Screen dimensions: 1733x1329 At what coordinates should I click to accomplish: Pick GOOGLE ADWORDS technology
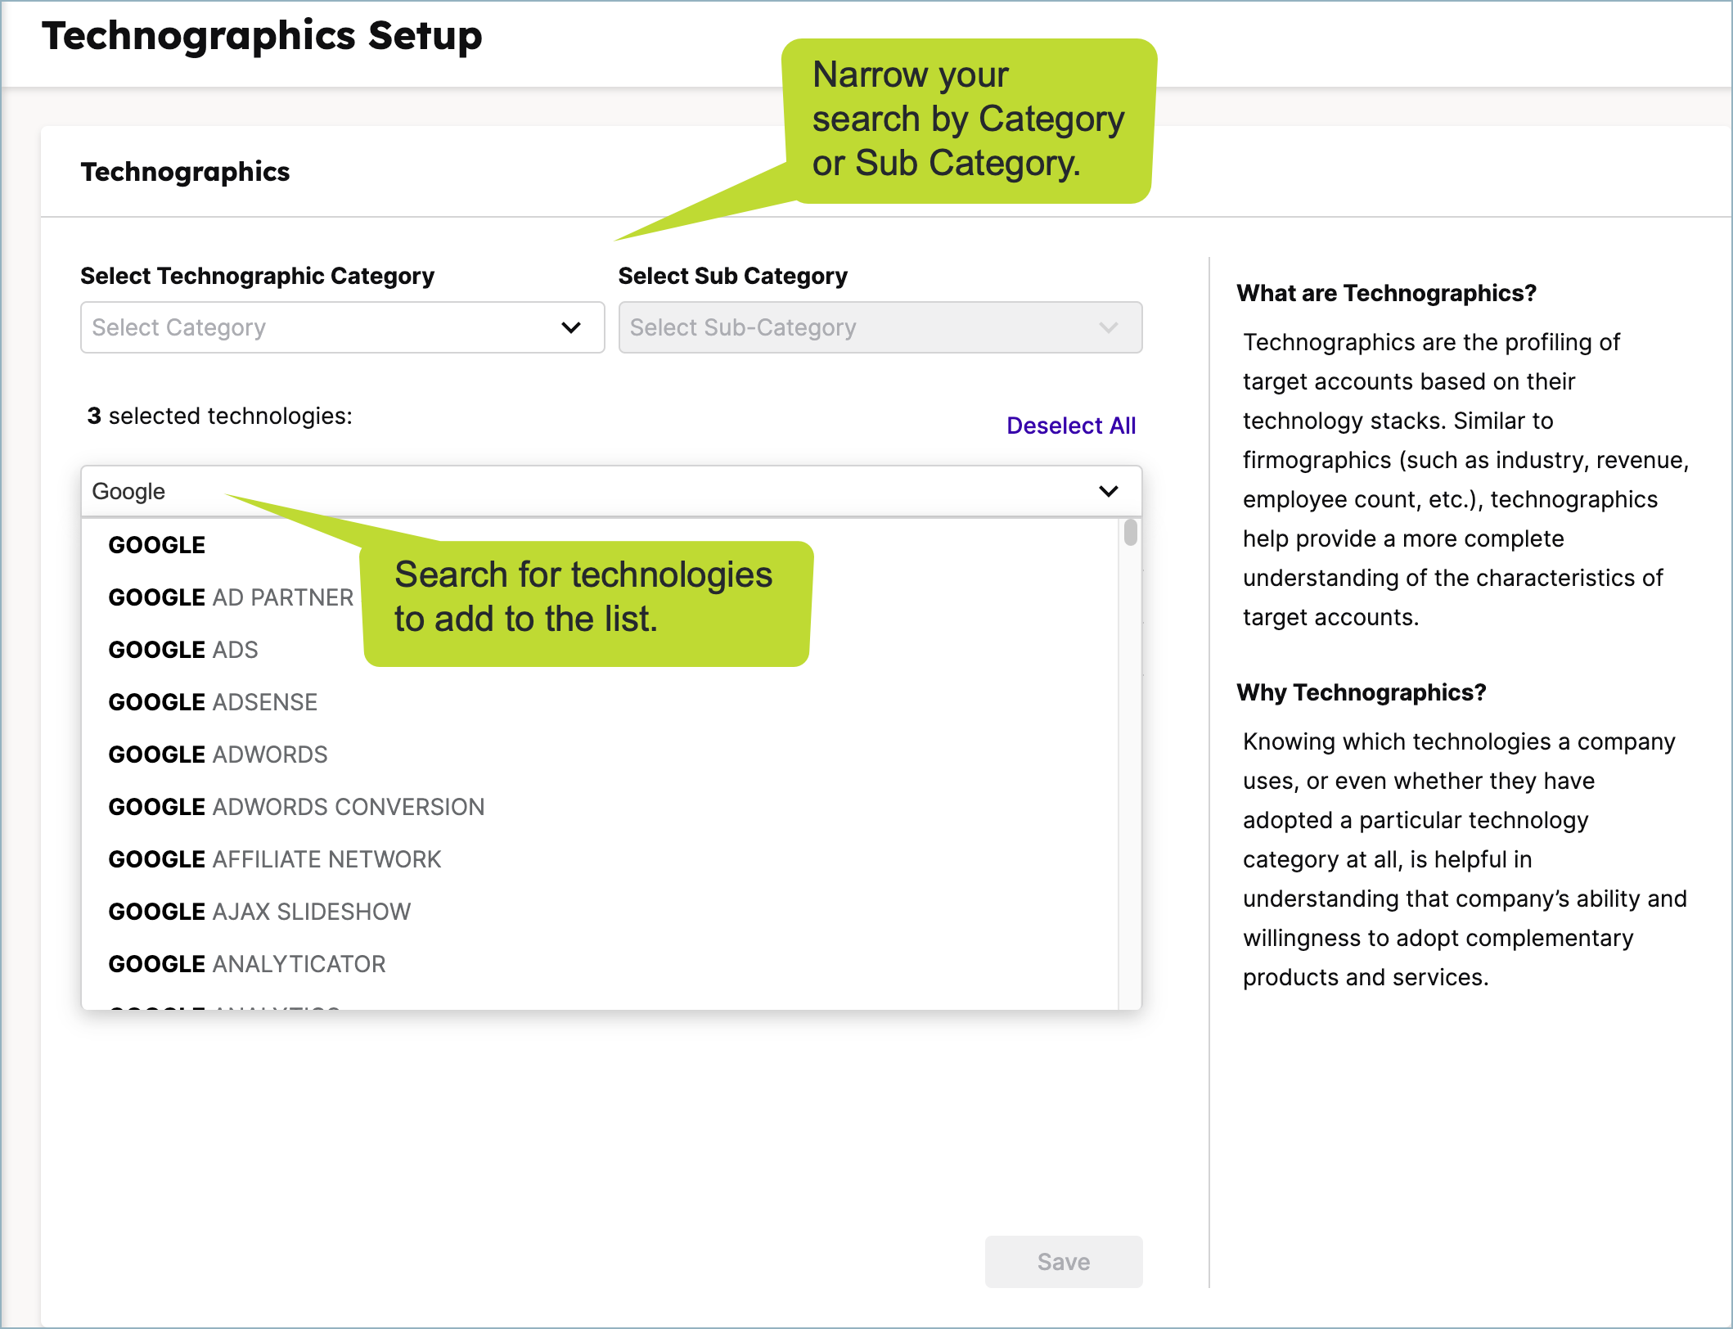point(218,754)
